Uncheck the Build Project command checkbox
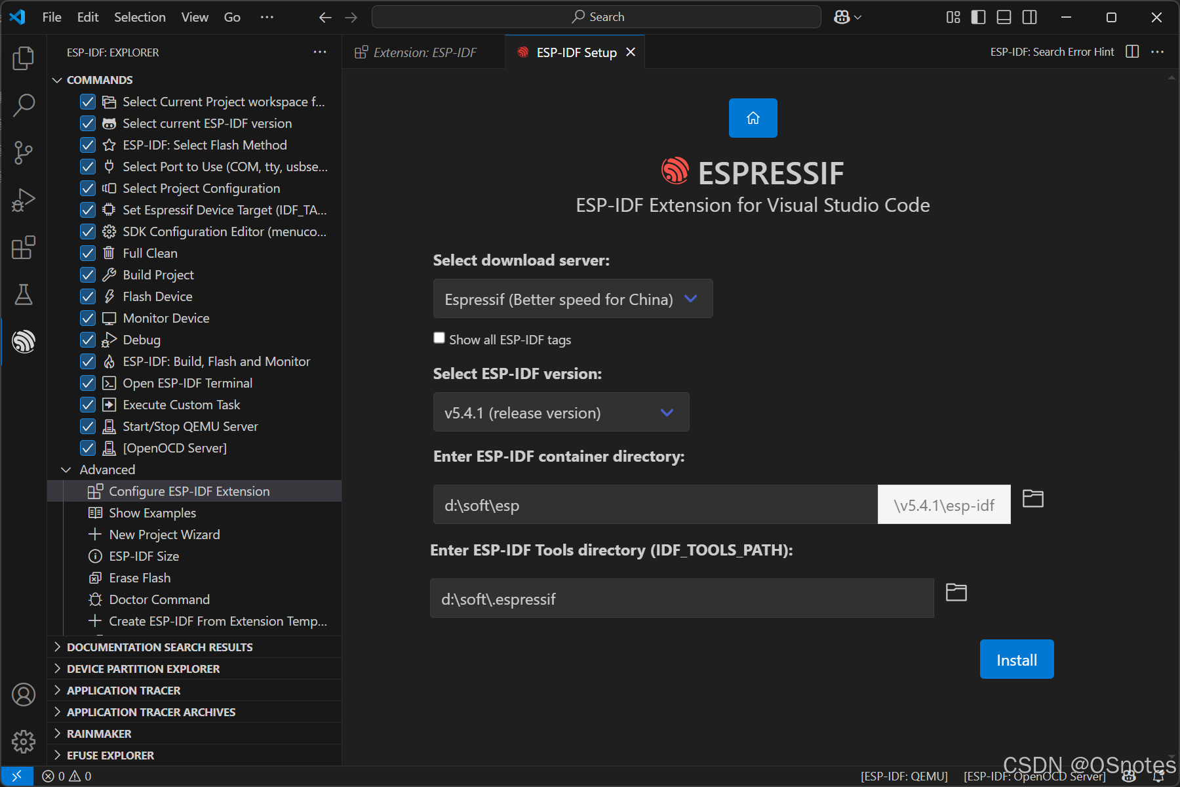This screenshot has width=1180, height=787. [88, 275]
